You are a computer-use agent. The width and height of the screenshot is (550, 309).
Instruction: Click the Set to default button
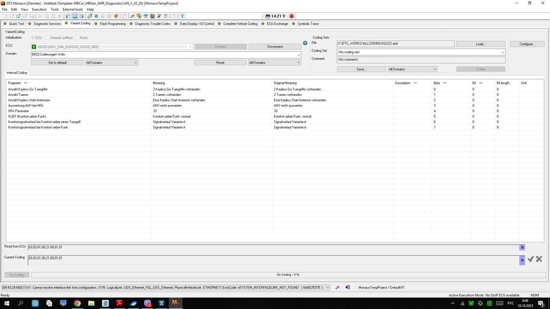pos(57,63)
